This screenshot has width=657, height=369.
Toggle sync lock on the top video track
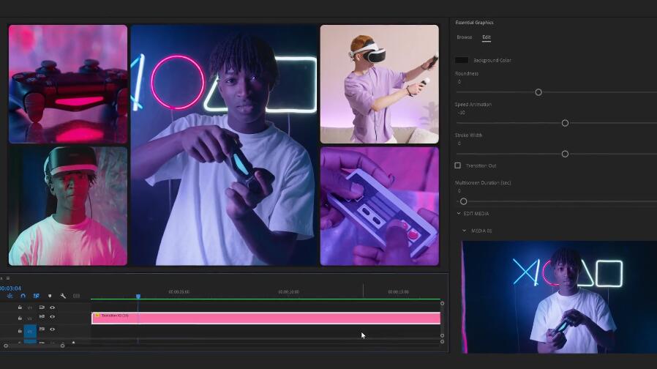[42, 307]
